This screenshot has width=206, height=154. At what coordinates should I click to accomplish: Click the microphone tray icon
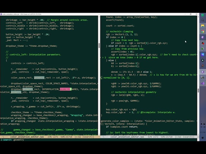tap(201, 124)
